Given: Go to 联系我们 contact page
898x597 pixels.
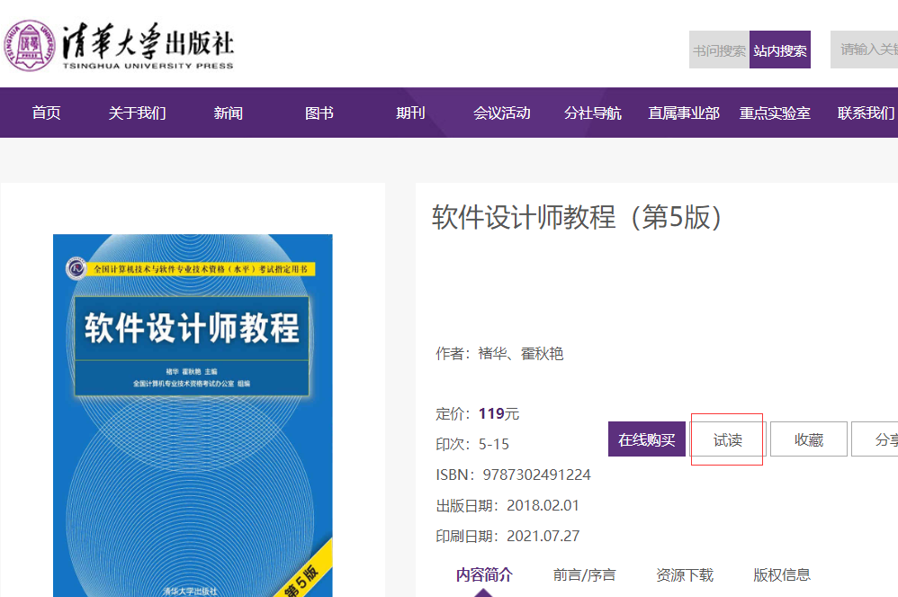Looking at the screenshot, I should coord(866,113).
